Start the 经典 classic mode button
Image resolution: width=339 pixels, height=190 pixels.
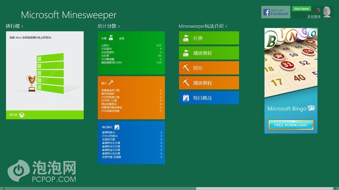tap(209, 38)
